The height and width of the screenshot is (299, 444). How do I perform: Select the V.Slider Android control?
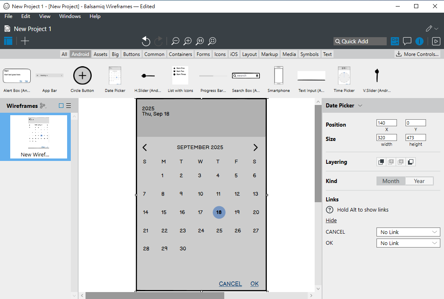coord(376,80)
